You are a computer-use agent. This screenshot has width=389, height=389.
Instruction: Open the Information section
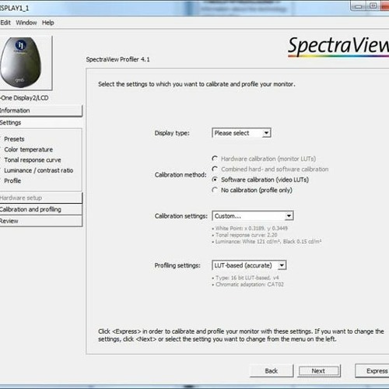(x=41, y=110)
